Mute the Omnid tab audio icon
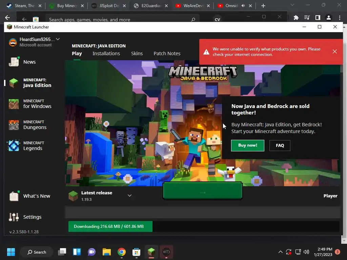The width and height of the screenshot is (347, 260). [x=243, y=6]
